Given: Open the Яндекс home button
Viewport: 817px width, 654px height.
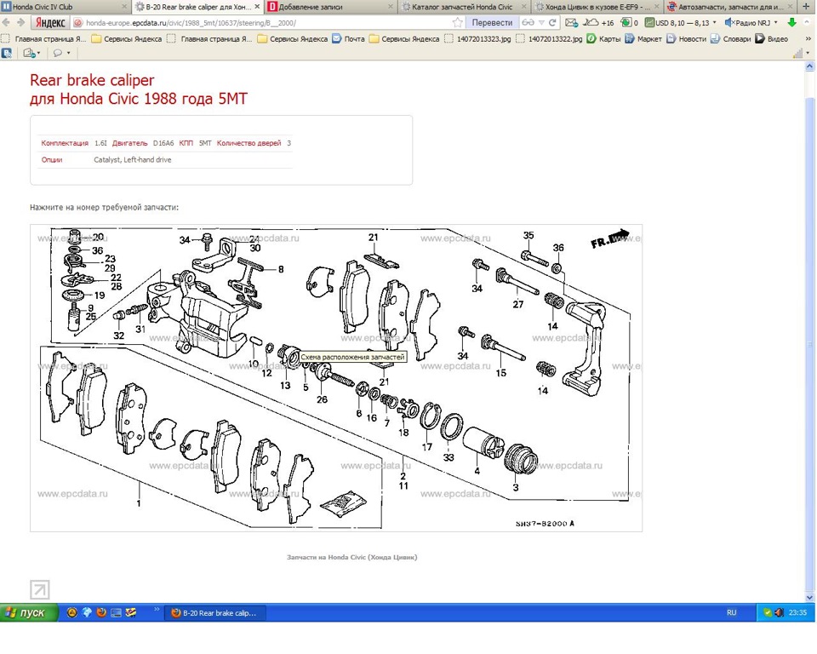Looking at the screenshot, I should (x=50, y=22).
